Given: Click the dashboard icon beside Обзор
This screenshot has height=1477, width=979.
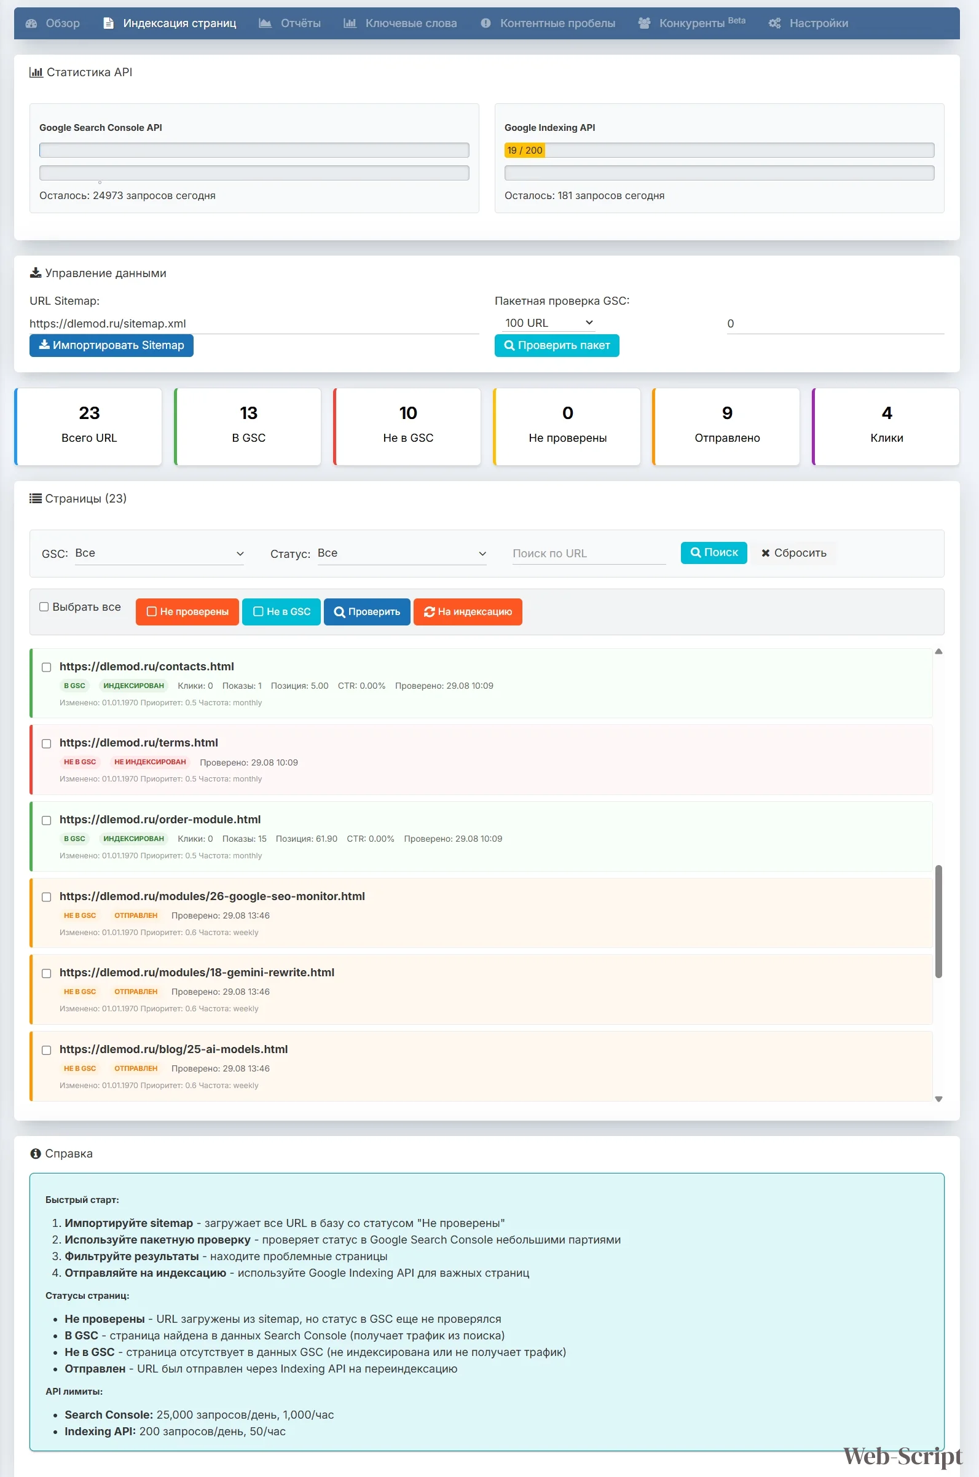Looking at the screenshot, I should 31,23.
